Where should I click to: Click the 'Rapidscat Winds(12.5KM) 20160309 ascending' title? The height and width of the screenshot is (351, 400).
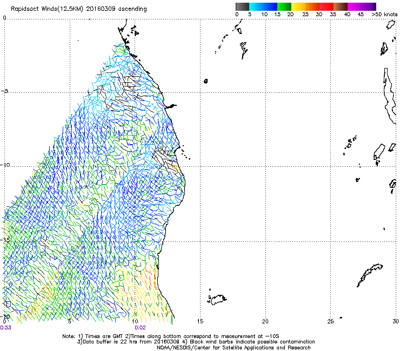point(79,9)
